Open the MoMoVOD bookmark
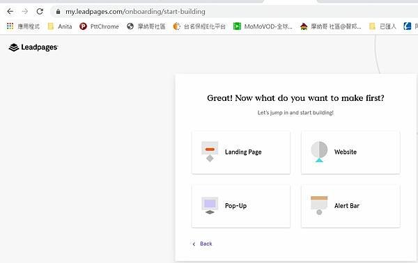Image resolution: width=418 pixels, height=263 pixels. pyautogui.click(x=263, y=26)
